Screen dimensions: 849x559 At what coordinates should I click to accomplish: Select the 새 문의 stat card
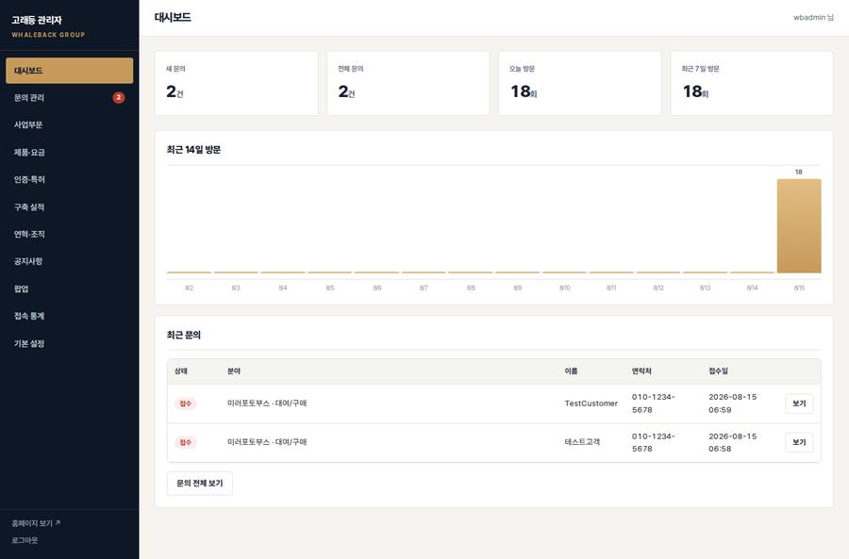[x=236, y=83]
